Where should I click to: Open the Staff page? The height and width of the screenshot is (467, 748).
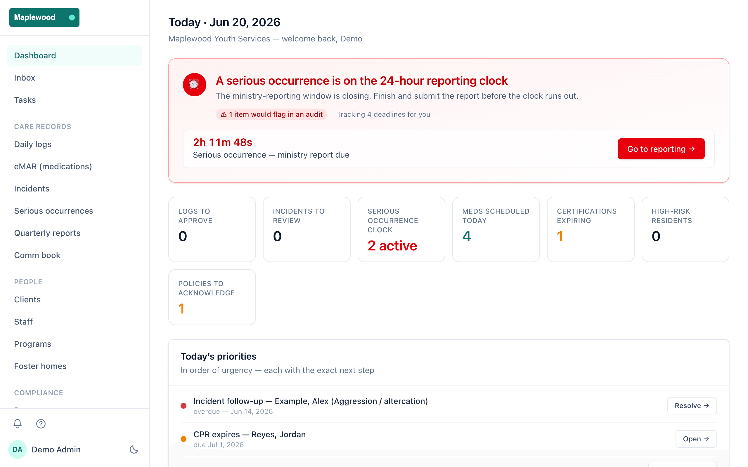pos(75,322)
